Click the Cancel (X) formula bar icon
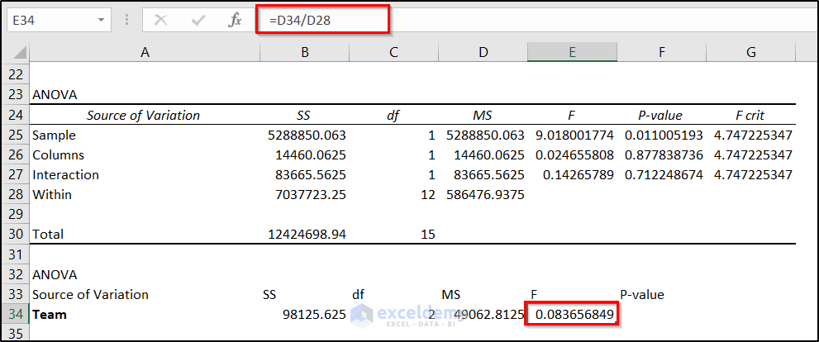 click(161, 21)
